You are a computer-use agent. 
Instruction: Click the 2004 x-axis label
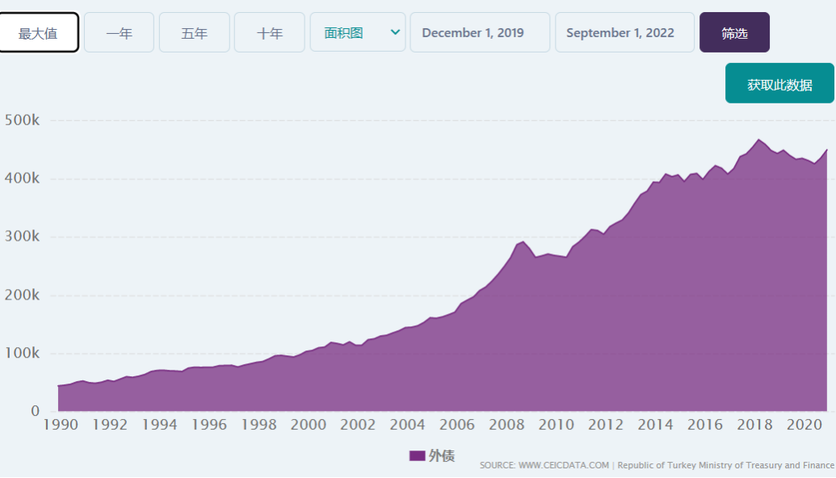pos(407,425)
